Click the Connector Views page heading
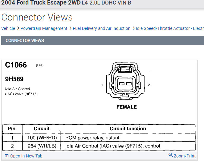This screenshot has width=204, height=165. click(37, 17)
